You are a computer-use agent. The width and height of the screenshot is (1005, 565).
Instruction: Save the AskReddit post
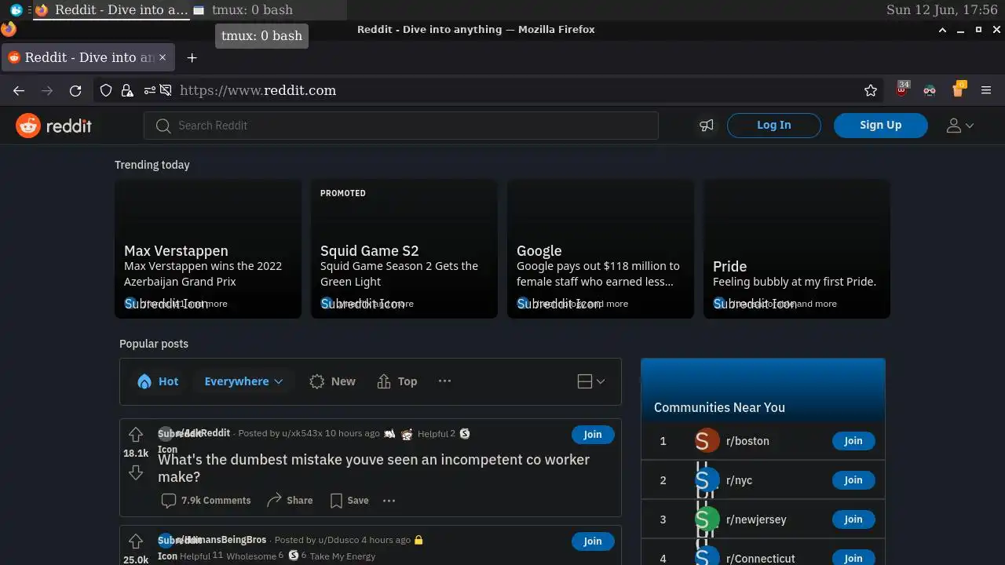(x=349, y=501)
